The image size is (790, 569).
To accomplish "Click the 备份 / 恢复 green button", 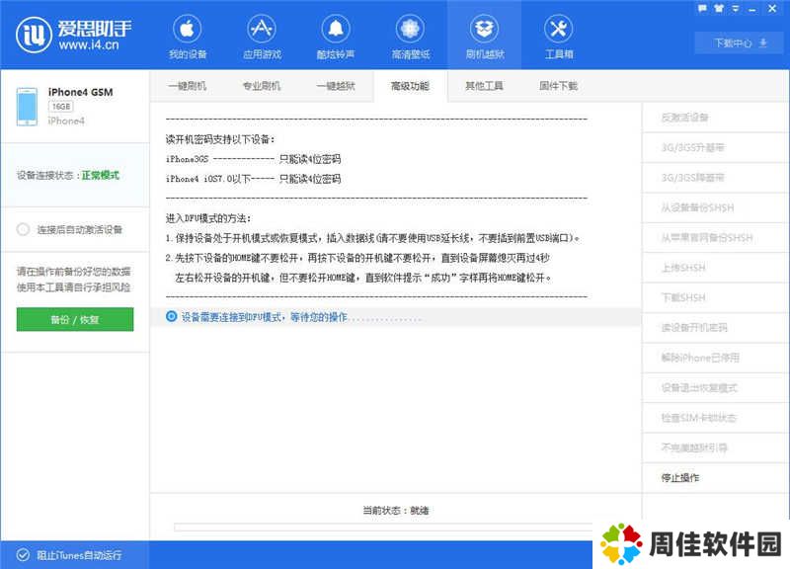I will click(75, 319).
